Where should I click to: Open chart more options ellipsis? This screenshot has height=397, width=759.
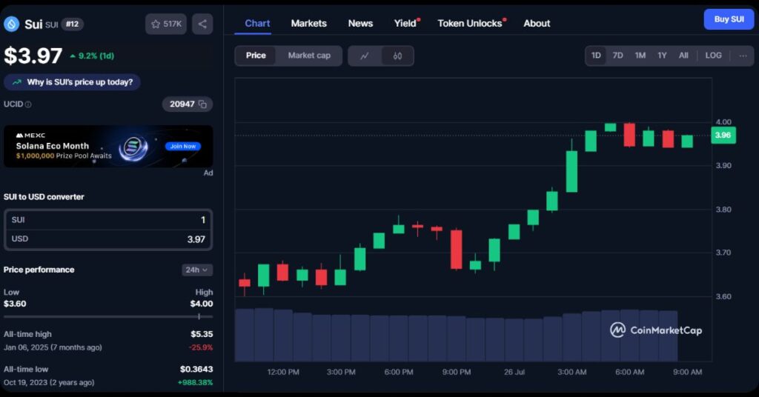point(743,56)
